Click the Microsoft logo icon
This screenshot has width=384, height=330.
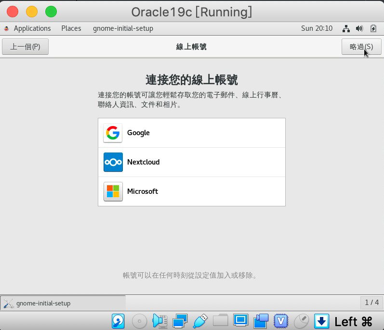(113, 191)
